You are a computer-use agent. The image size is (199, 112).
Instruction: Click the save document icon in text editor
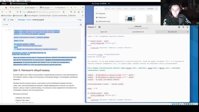pos(179,27)
